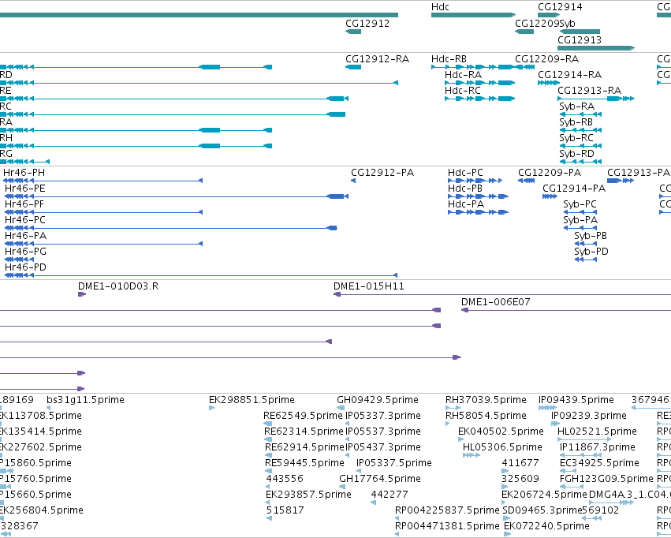Select EST HL05306.5prime

502,448
